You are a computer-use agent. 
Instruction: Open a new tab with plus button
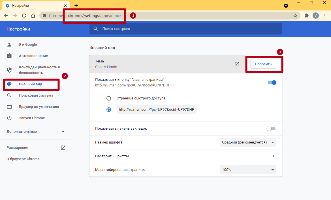[76, 6]
